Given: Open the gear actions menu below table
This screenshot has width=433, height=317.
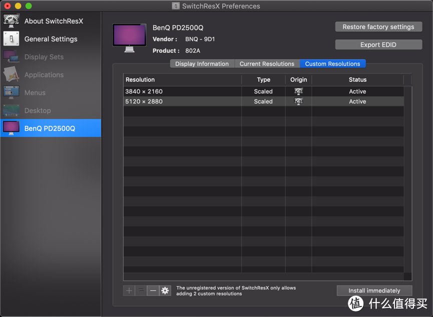Looking at the screenshot, I should [x=165, y=291].
